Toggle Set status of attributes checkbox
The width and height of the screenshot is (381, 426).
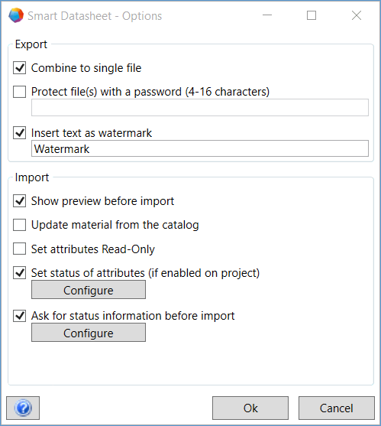[x=20, y=273]
